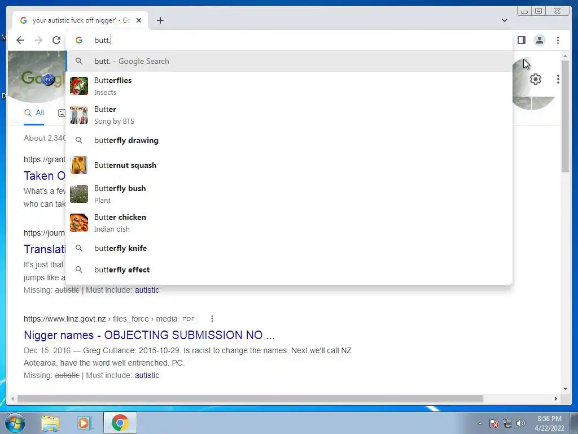Close the current browser tab

(x=139, y=20)
